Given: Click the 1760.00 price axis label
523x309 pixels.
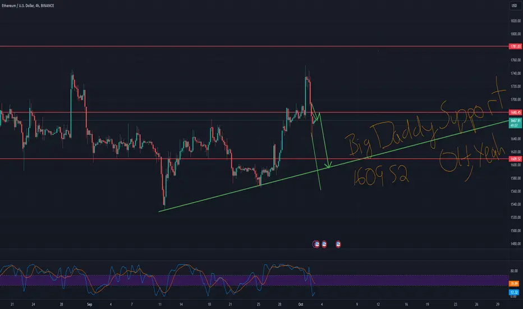Looking at the screenshot, I should click(515, 60).
